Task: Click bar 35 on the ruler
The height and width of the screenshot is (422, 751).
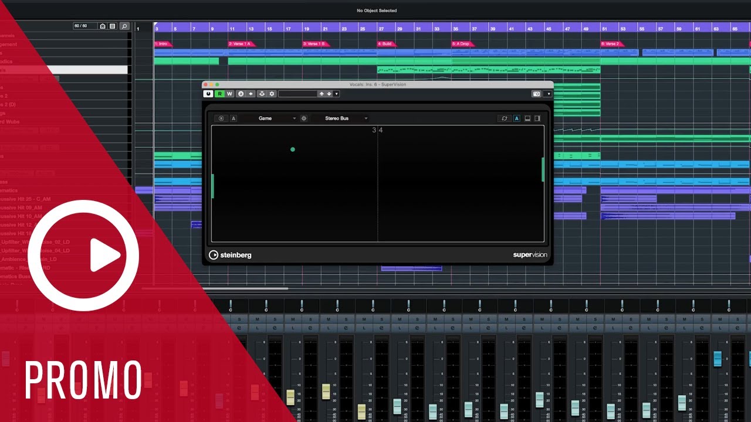Action: click(455, 29)
